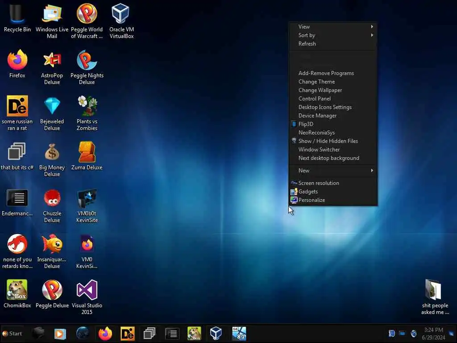Expand the View submenu

click(333, 26)
